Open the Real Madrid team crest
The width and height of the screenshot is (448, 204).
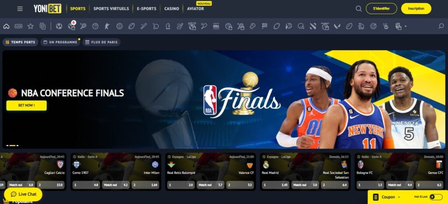coord(266,165)
